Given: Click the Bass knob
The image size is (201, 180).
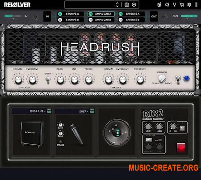Looking at the screenshot, I should click(x=60, y=80).
